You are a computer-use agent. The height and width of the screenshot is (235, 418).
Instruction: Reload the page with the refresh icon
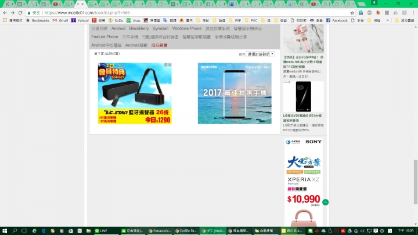[20, 13]
